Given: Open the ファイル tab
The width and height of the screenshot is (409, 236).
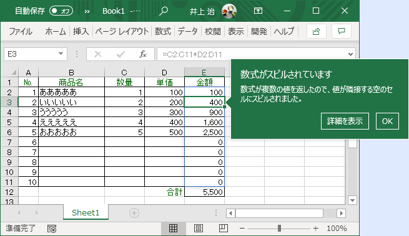Looking at the screenshot, I should click(x=21, y=32).
